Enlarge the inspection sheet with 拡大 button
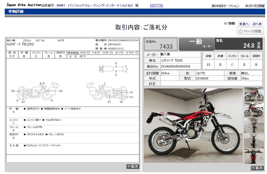The image size is (267, 174). (x=133, y=166)
